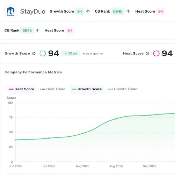Click the up arrow in second-row CB Rank
175x175 pixels.
tap(38, 30)
